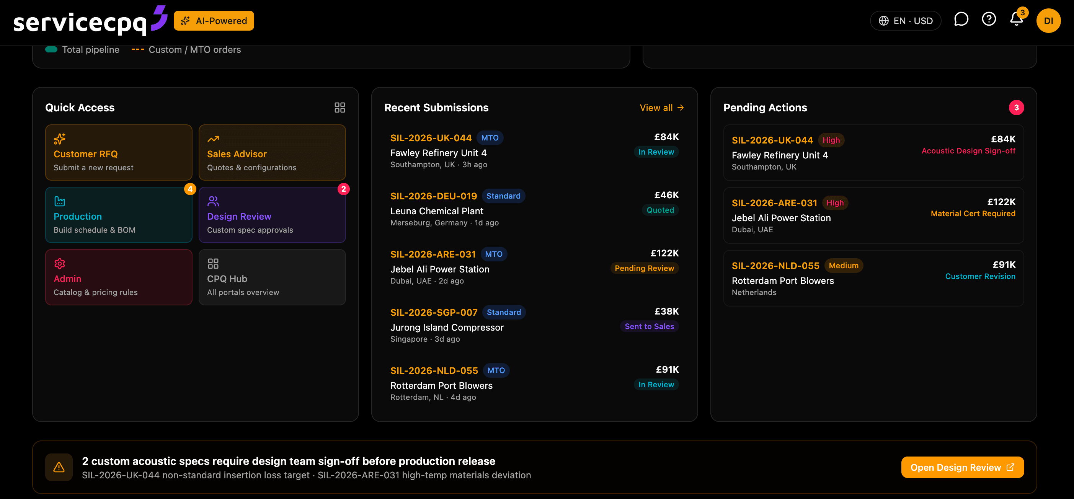Click the Custom / MTO orders legend entry
The image size is (1074, 499).
coord(186,50)
